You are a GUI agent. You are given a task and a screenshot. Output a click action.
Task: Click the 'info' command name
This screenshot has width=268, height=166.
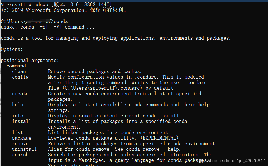click(x=18, y=116)
